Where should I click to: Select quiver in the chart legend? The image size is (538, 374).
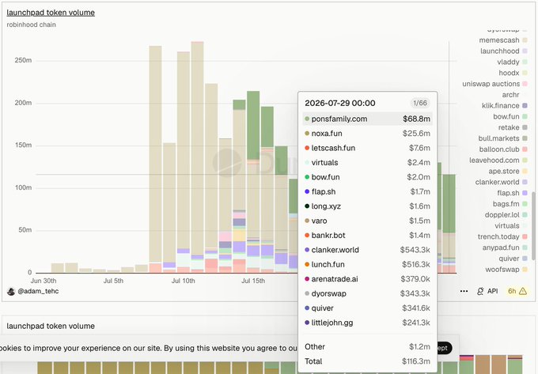(513, 259)
